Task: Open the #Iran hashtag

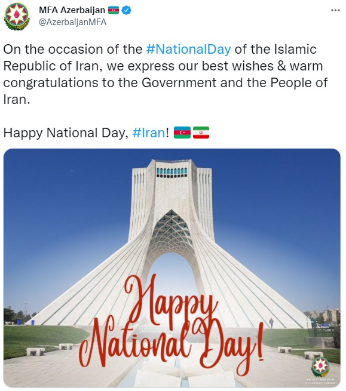Action: 149,133
